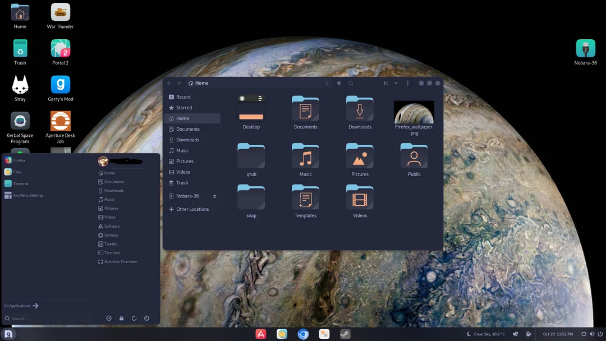Open the view options dropdown arrow in Files
This screenshot has height=341, width=606.
(396, 82)
